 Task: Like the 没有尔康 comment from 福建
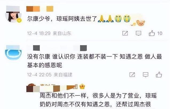tap(159, 75)
